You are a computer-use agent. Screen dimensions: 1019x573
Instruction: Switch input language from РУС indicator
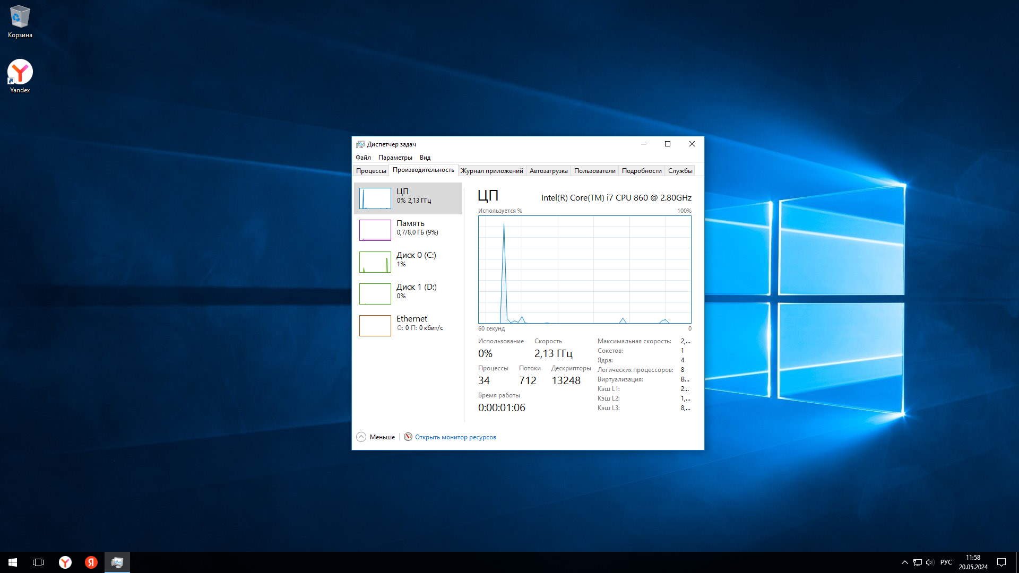point(946,562)
